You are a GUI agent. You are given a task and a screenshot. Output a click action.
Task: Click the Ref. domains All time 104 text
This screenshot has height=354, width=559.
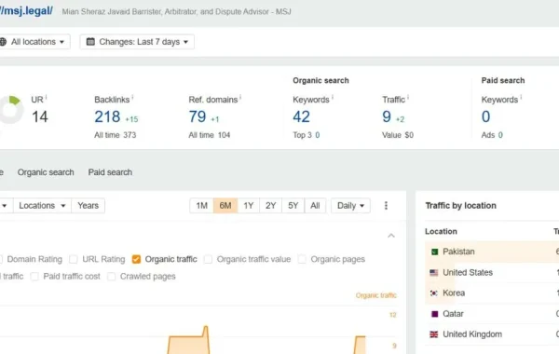pyautogui.click(x=210, y=135)
